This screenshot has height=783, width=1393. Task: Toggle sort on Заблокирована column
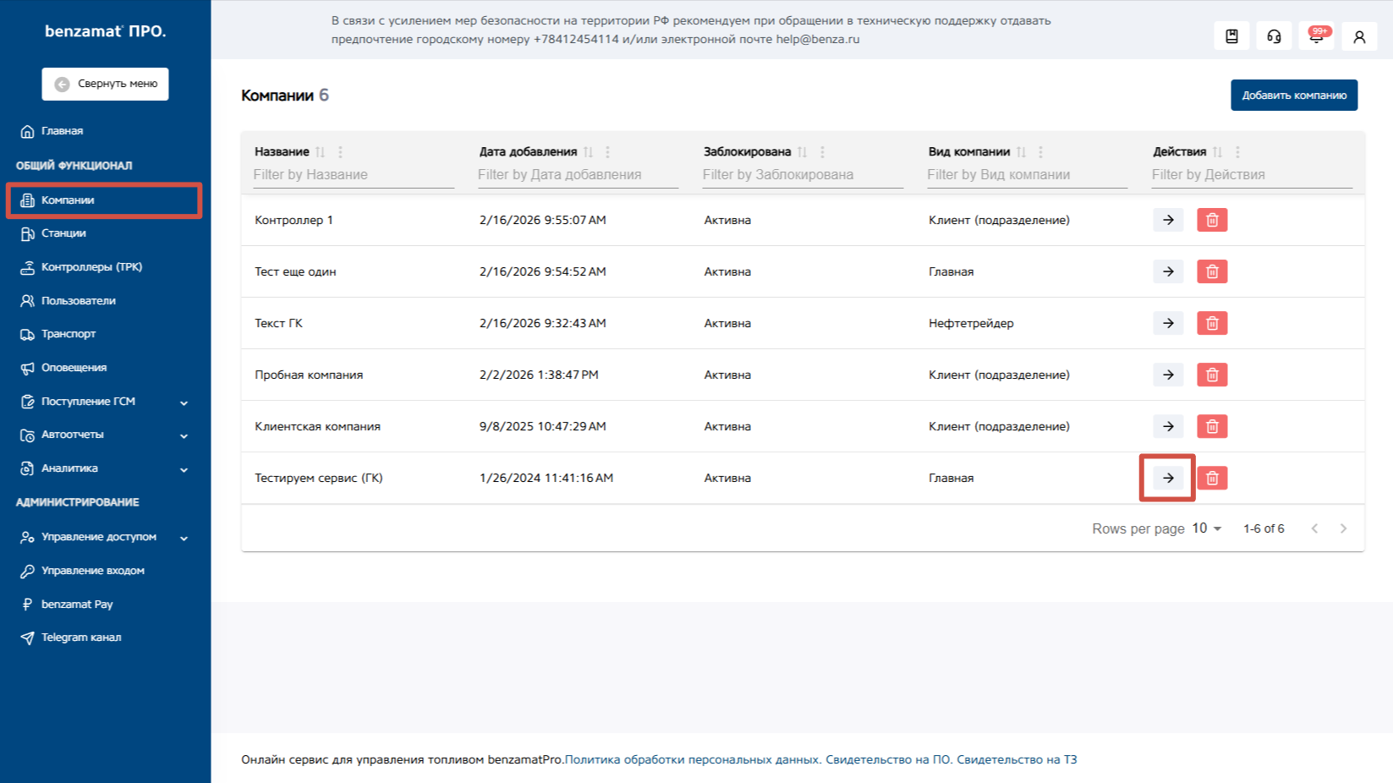(802, 152)
